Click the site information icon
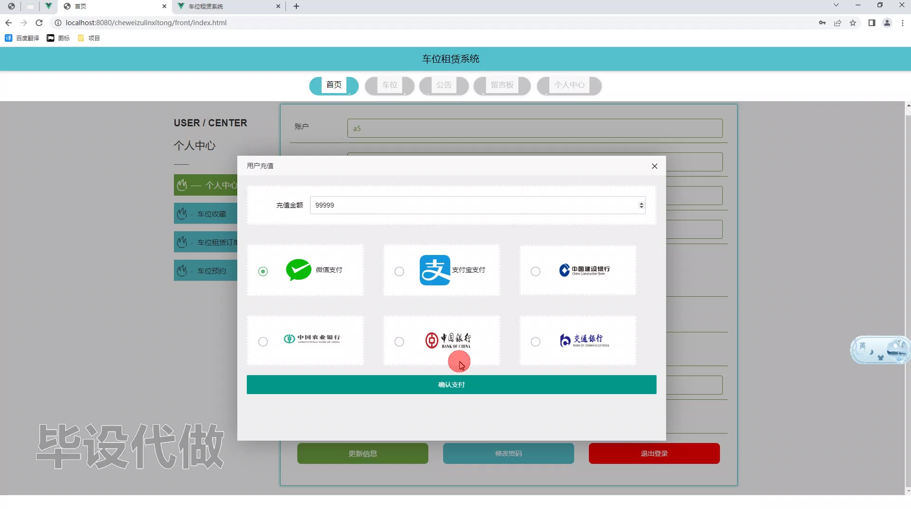 pyautogui.click(x=58, y=23)
